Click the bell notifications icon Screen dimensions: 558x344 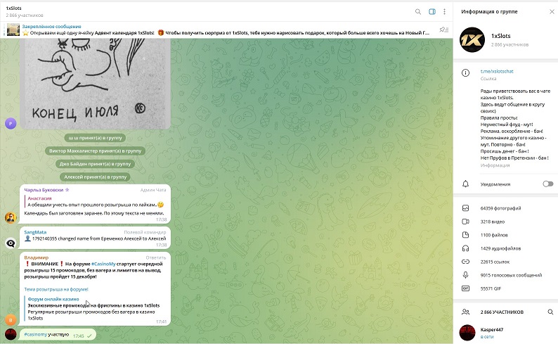465,184
